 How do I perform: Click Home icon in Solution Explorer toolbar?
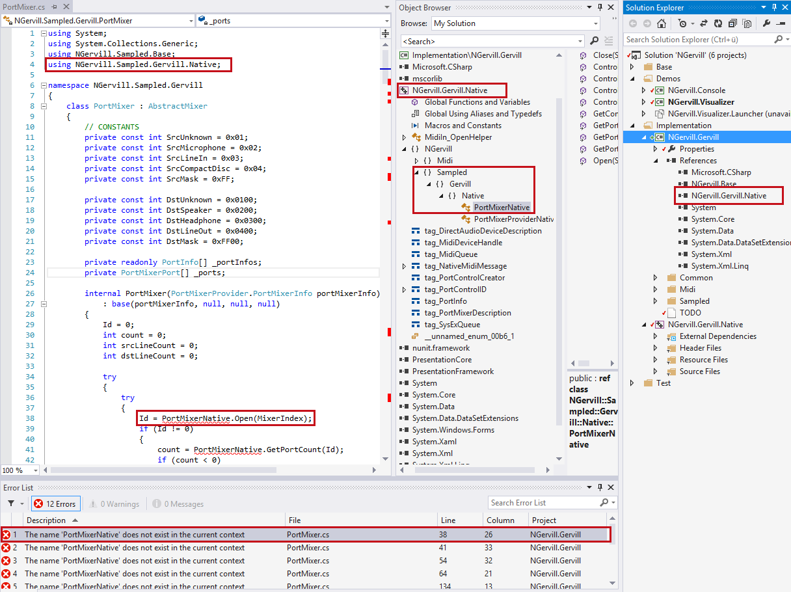coord(662,23)
